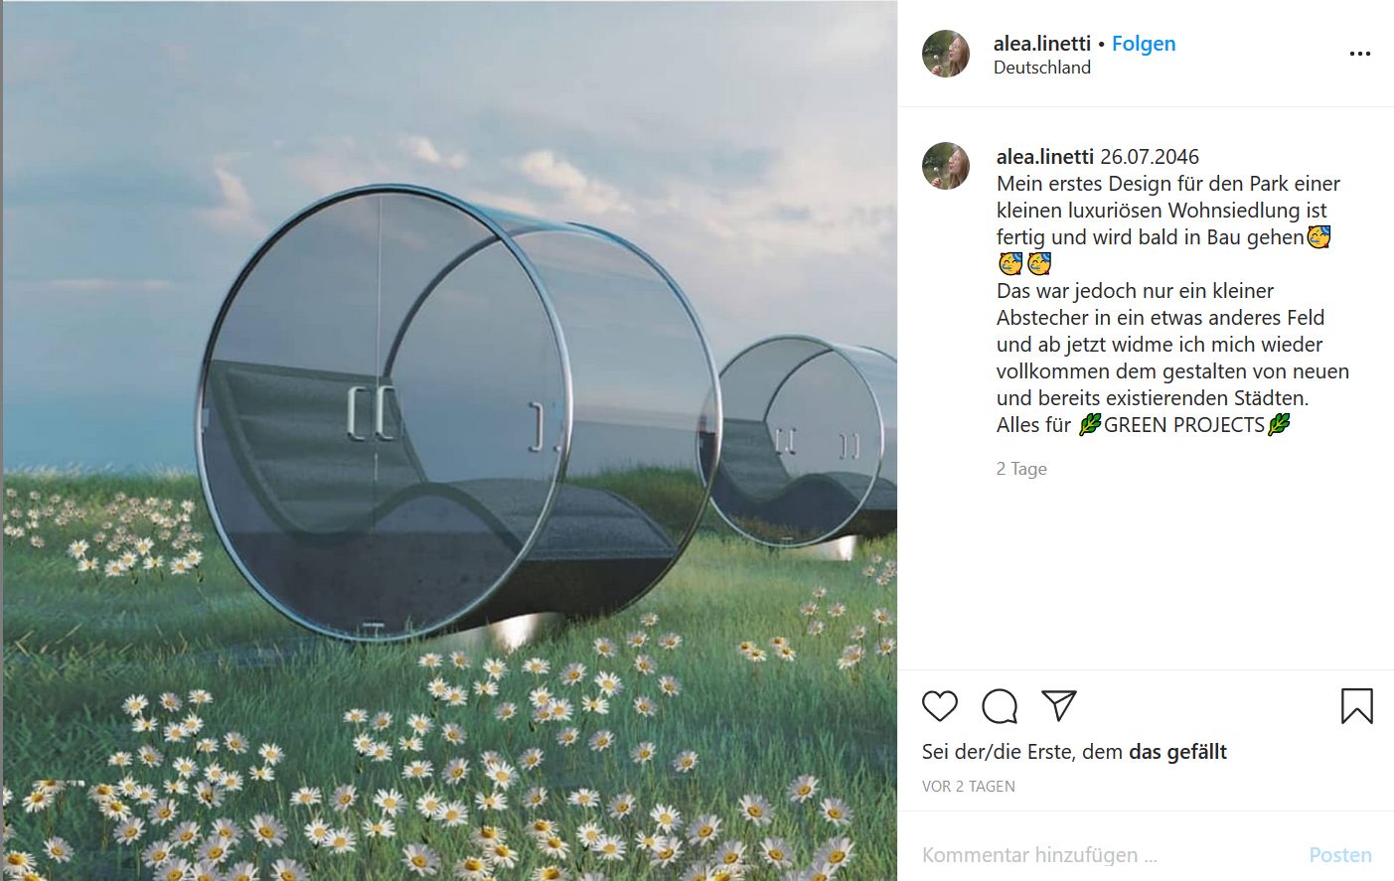This screenshot has height=881, width=1394.
Task: Click the speech bubble comment icon
Action: (x=999, y=706)
